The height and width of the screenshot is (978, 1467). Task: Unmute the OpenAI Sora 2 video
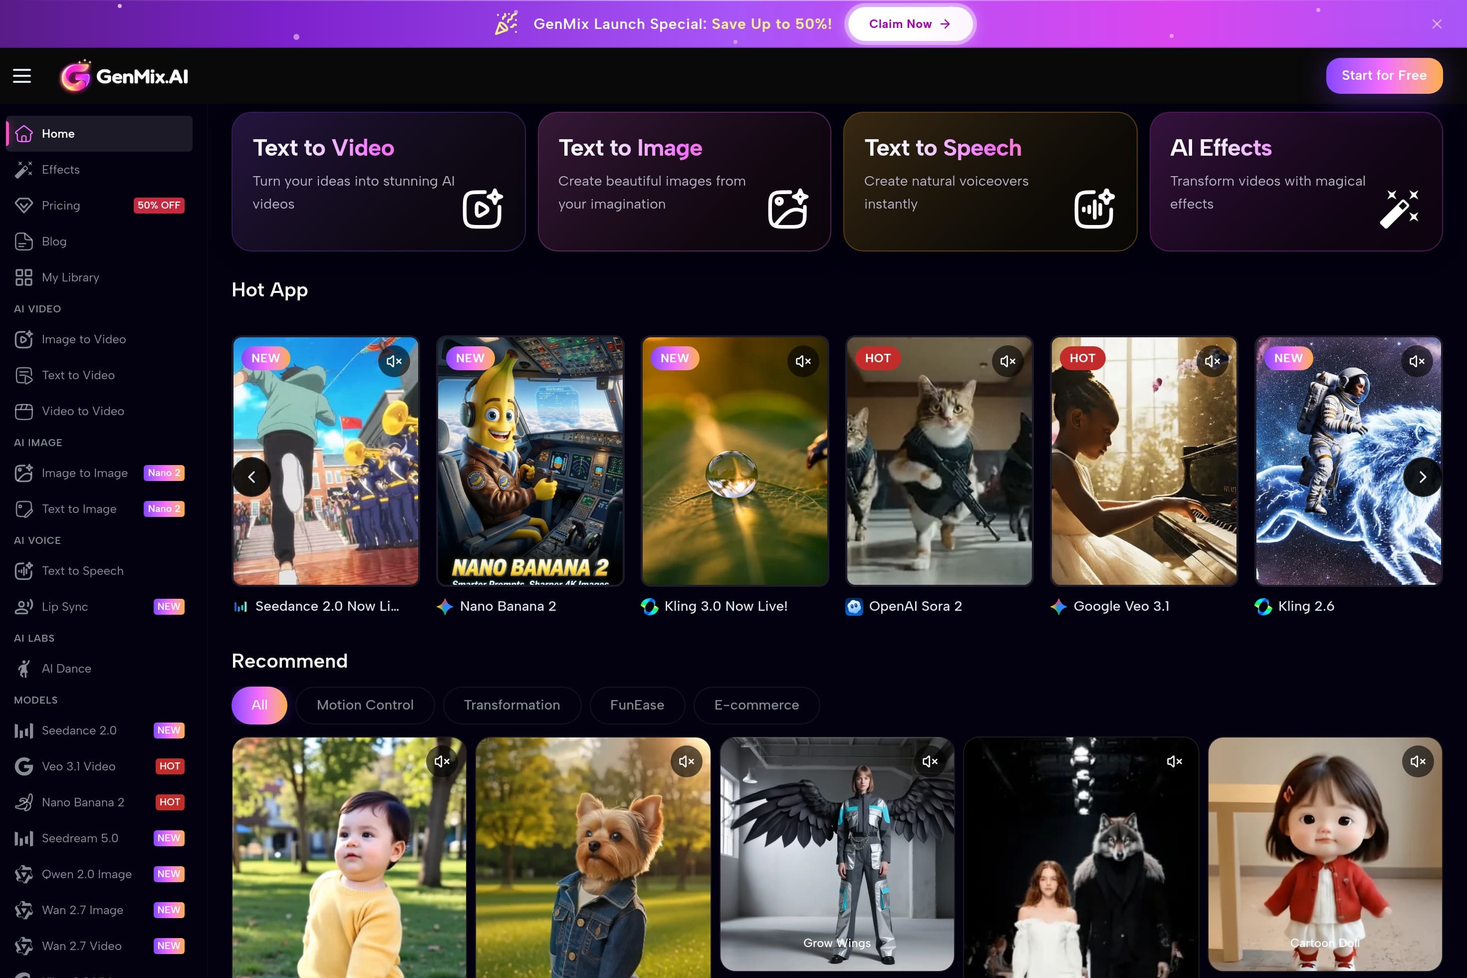click(1007, 361)
